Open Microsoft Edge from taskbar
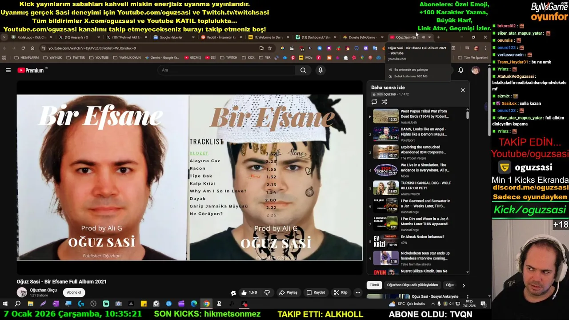The image size is (569, 320). 194,304
